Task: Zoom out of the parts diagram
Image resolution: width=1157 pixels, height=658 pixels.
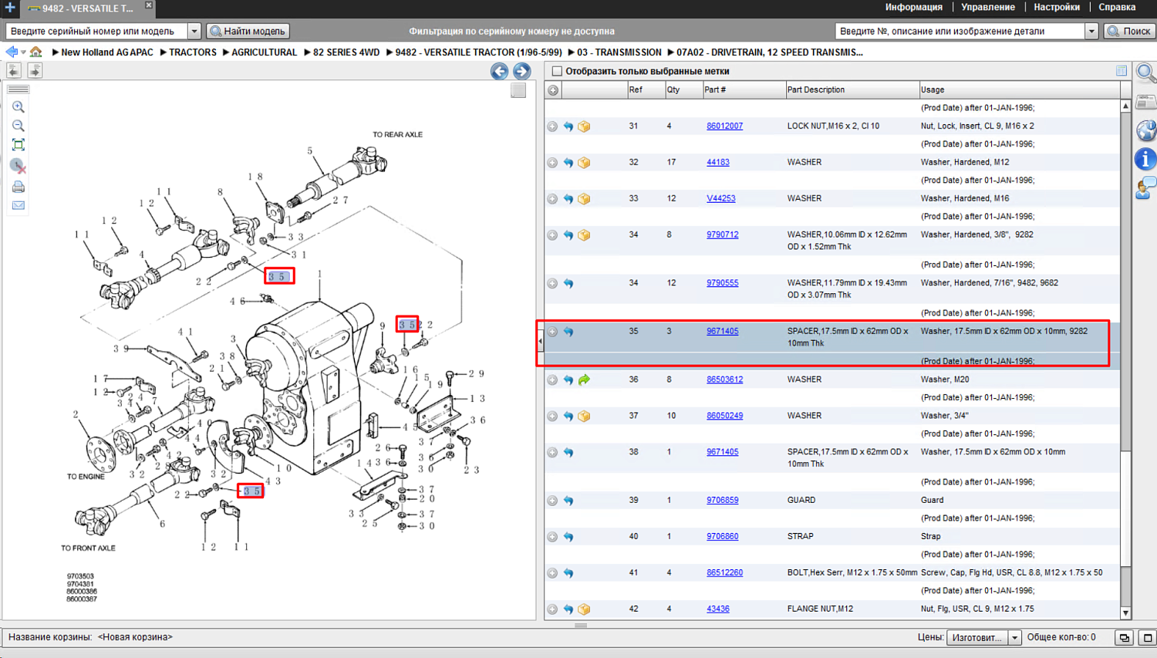Action: [x=19, y=126]
